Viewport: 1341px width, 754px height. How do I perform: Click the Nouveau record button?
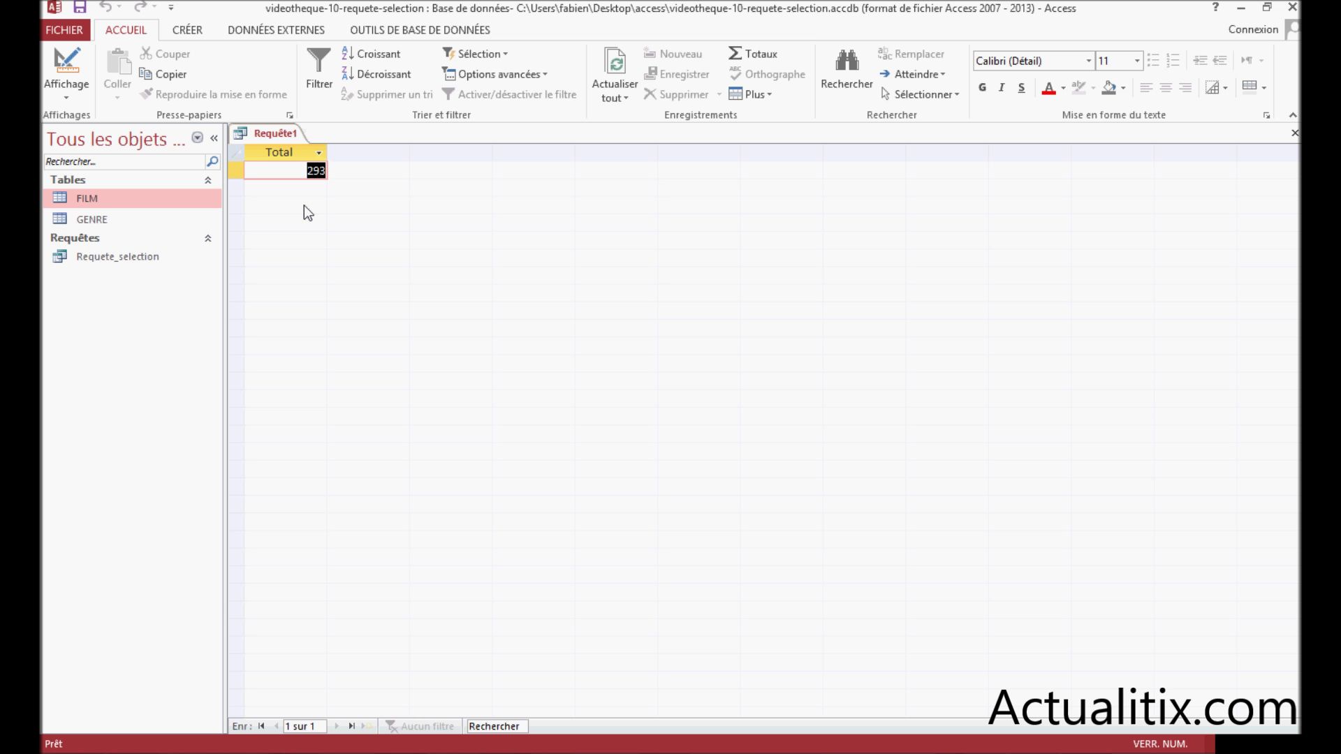coord(673,54)
